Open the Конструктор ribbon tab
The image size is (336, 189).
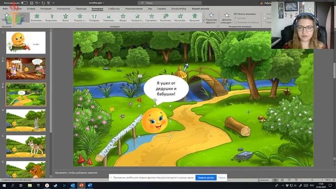tap(64, 9)
